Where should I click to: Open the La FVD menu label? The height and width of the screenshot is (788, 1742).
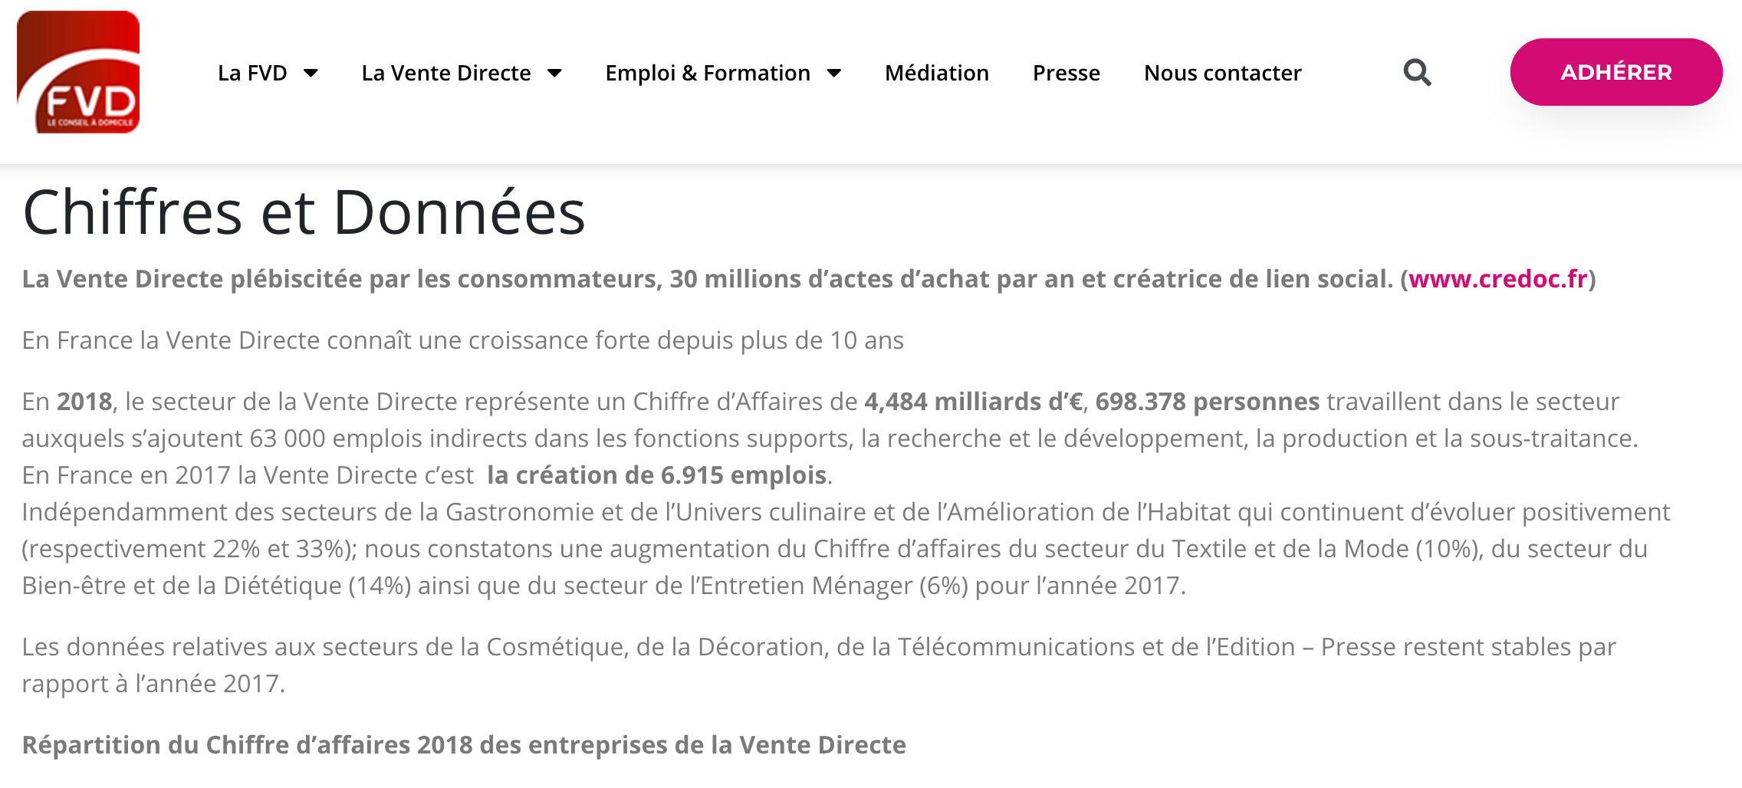click(x=252, y=73)
